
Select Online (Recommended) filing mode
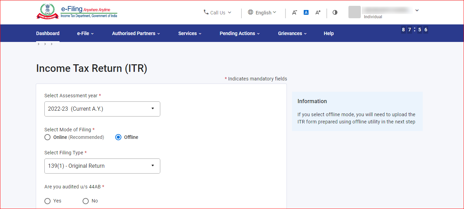tap(47, 137)
